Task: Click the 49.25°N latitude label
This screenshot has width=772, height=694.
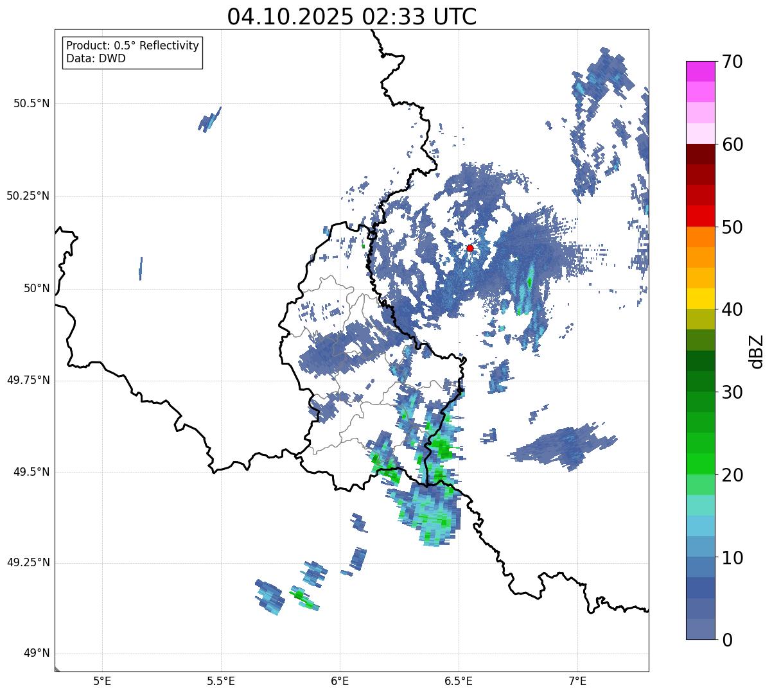Action: (28, 562)
